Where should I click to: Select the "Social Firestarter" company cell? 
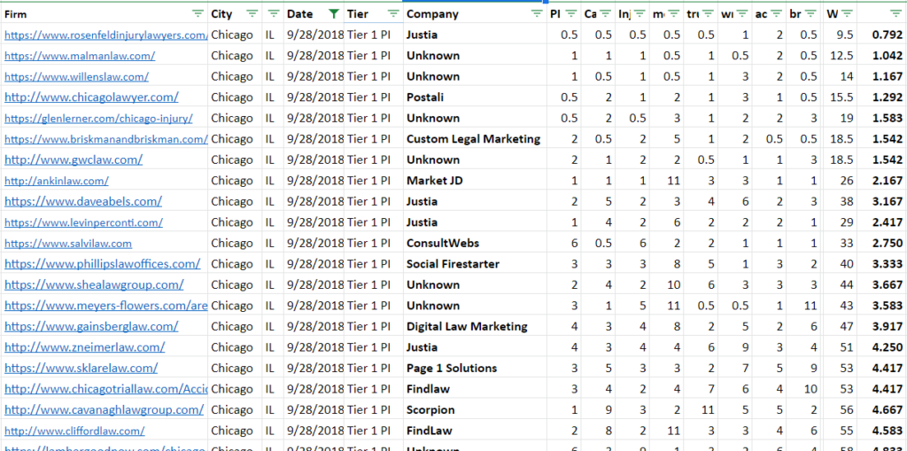pyautogui.click(x=453, y=264)
